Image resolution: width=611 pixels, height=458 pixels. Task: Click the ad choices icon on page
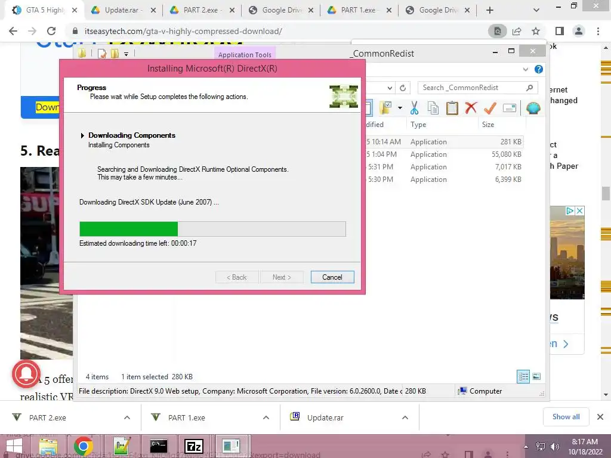[x=570, y=211]
